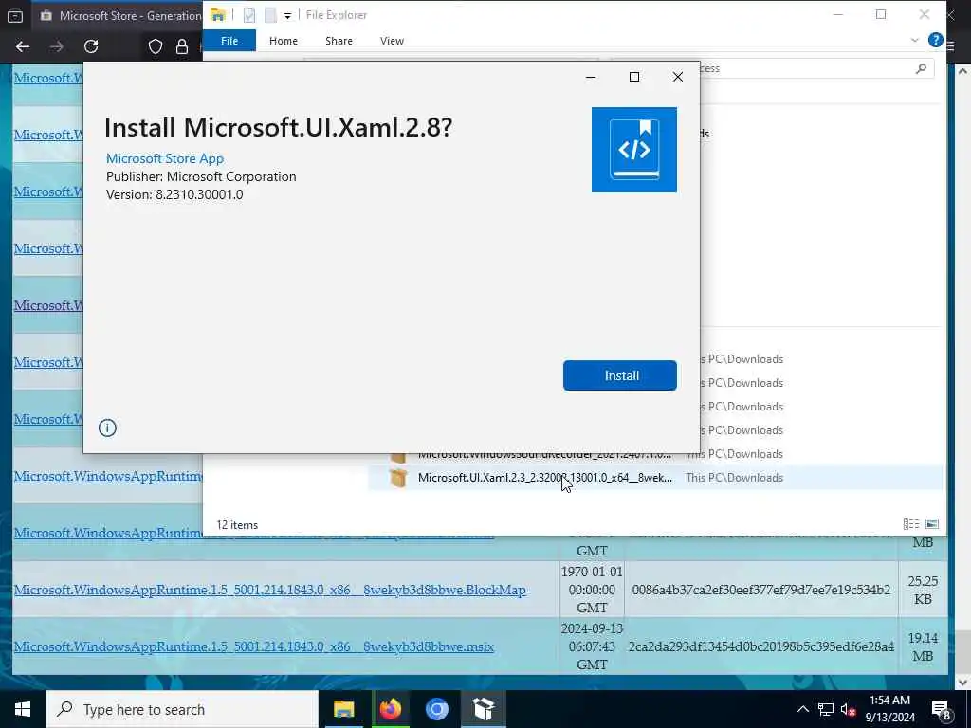Click the browser Back arrow

[x=23, y=46]
